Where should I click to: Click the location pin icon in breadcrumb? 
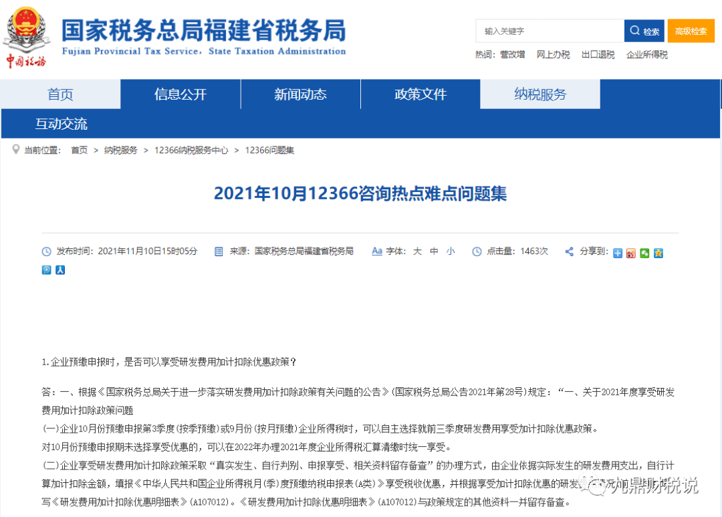point(15,149)
